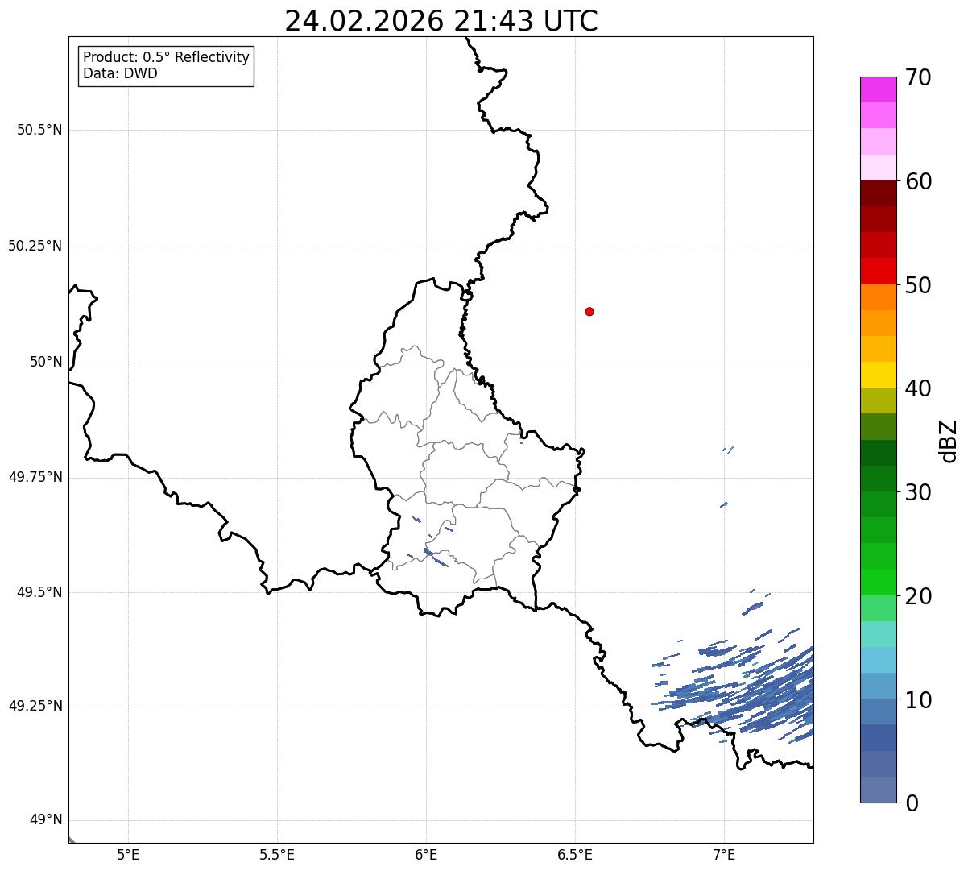Click the dark maroon colorbar segment below 60
The width and height of the screenshot is (968, 871).
[878, 193]
